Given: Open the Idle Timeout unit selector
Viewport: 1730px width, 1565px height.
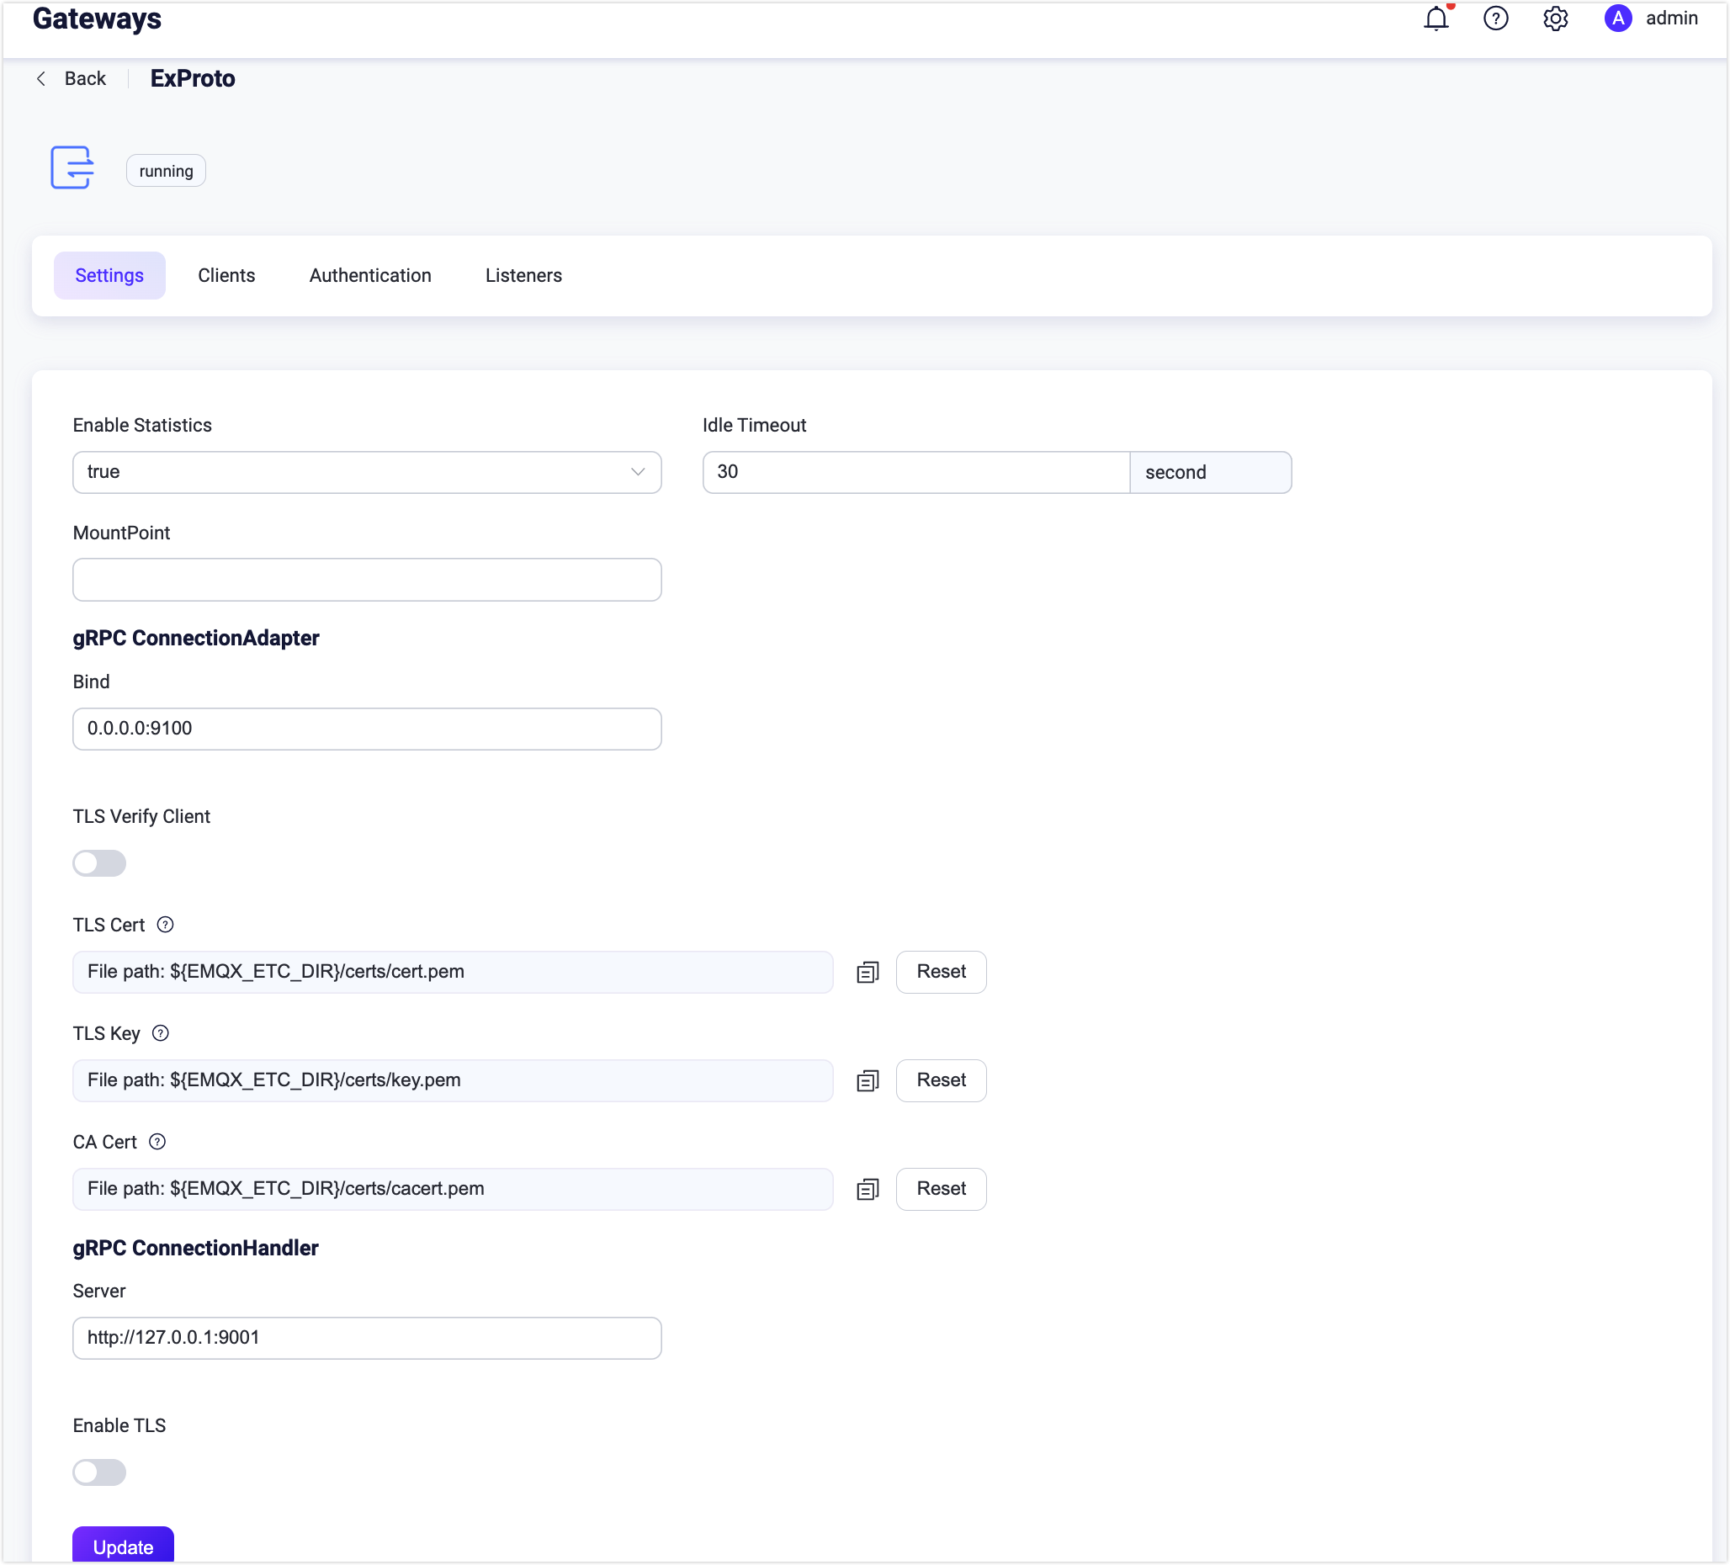Looking at the screenshot, I should click(x=1210, y=472).
